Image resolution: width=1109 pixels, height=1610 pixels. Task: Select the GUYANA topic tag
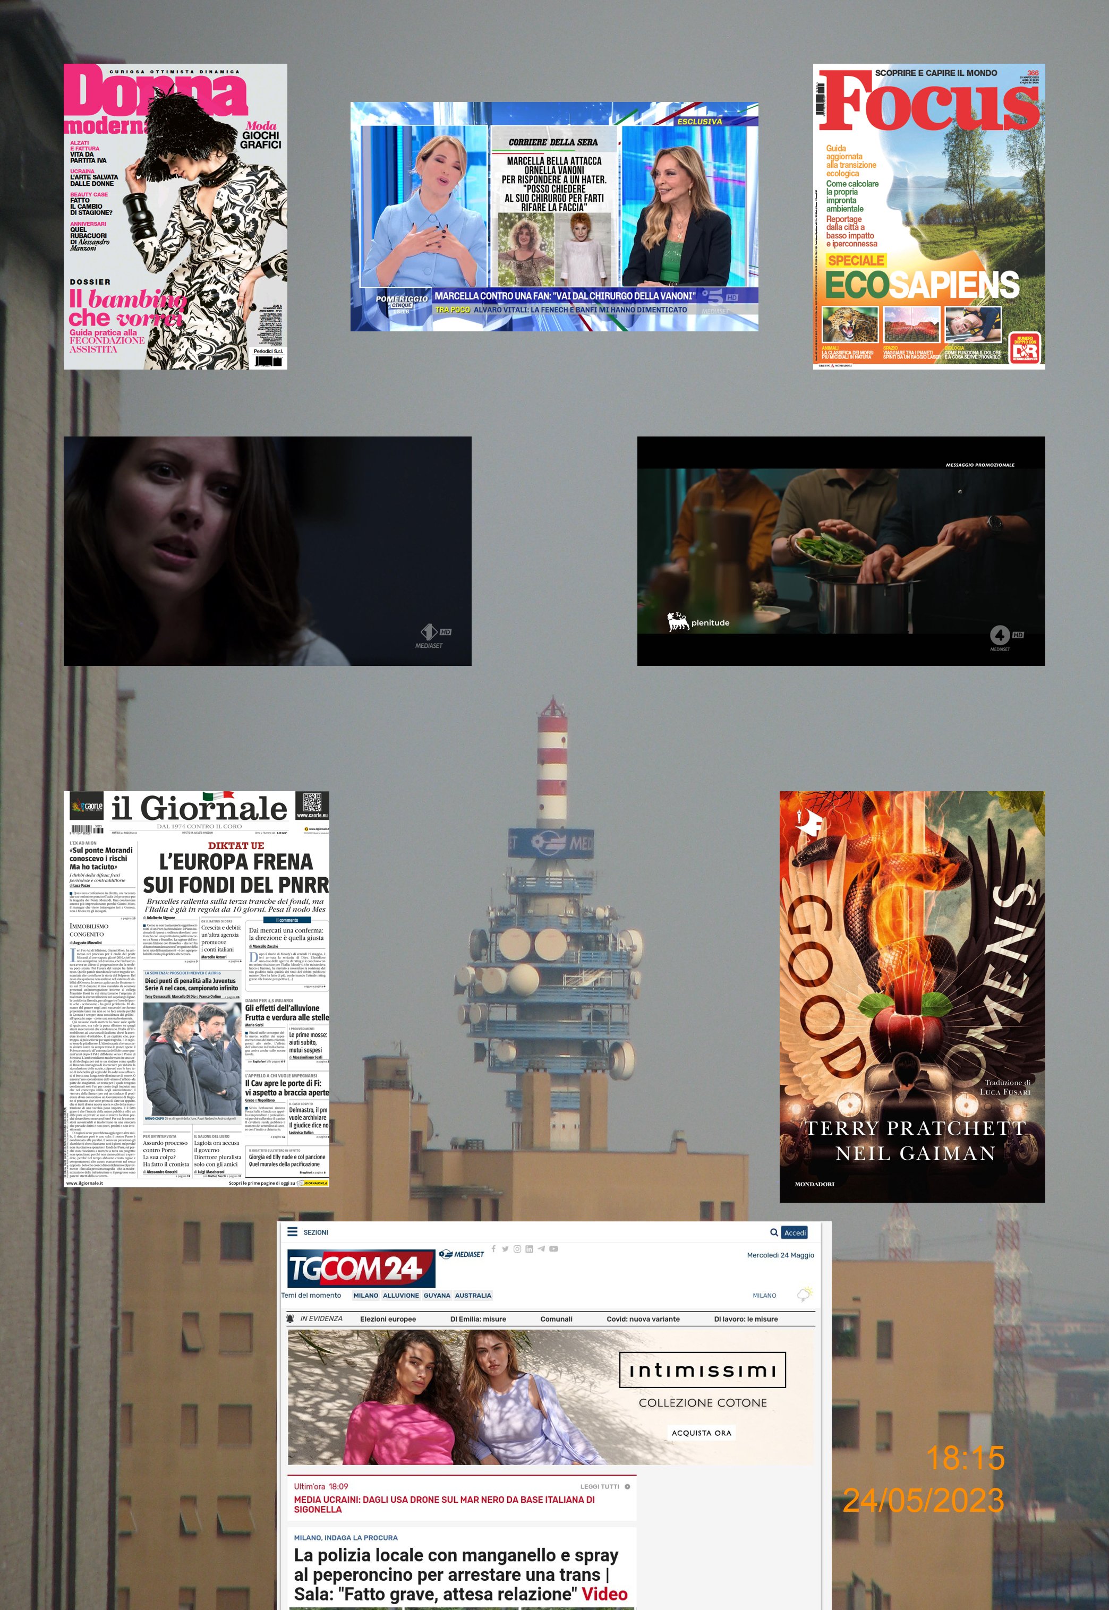[437, 1295]
